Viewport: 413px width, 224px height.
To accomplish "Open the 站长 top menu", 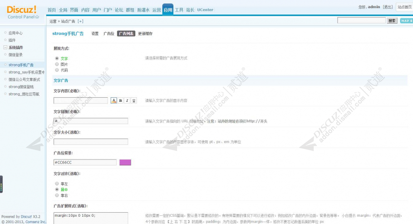I will (x=190, y=10).
